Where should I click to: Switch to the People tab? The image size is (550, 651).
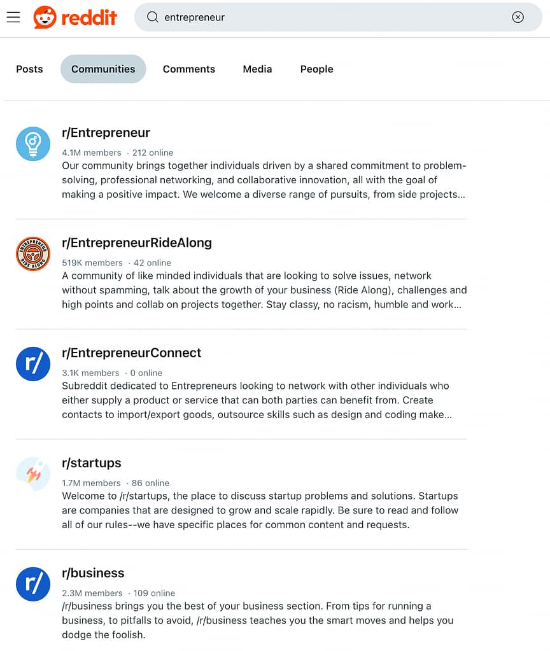pyautogui.click(x=316, y=69)
